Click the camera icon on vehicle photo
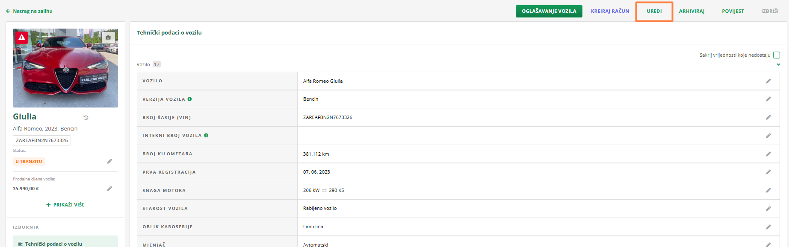The width and height of the screenshot is (789, 247). (x=108, y=38)
